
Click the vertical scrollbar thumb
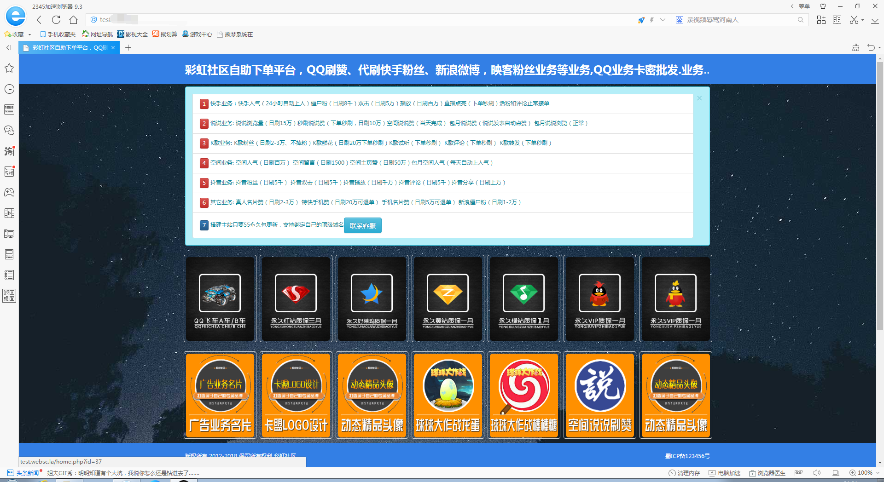coord(880,195)
